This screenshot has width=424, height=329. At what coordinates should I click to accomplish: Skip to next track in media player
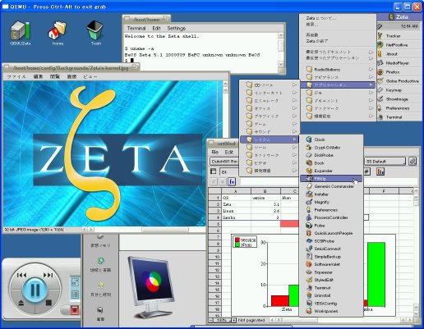tap(48, 275)
